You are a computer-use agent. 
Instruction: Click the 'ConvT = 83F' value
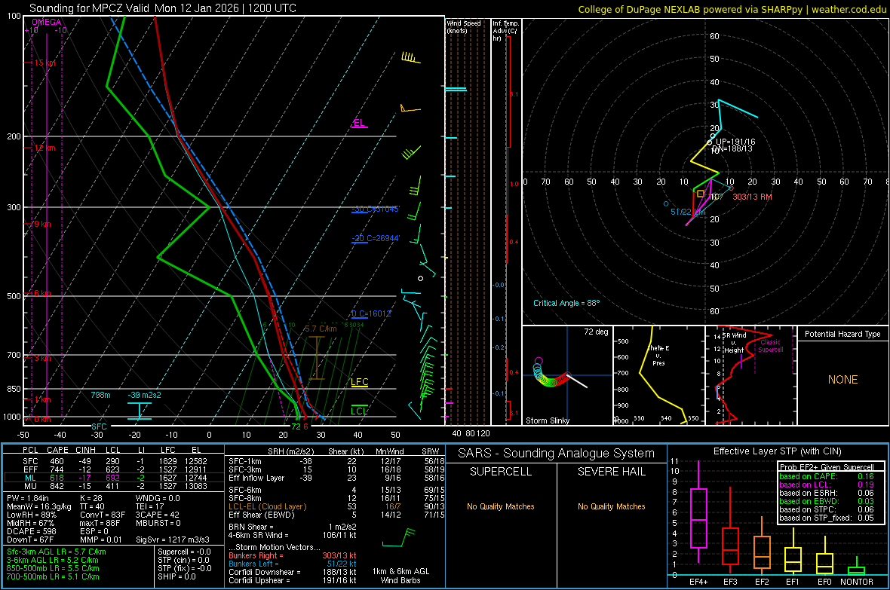(103, 515)
